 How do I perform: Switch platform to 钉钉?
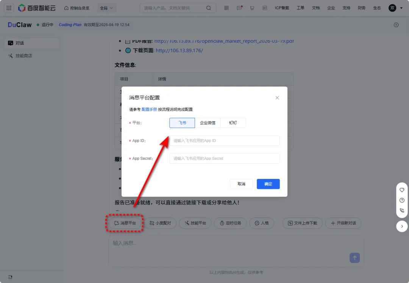click(233, 123)
